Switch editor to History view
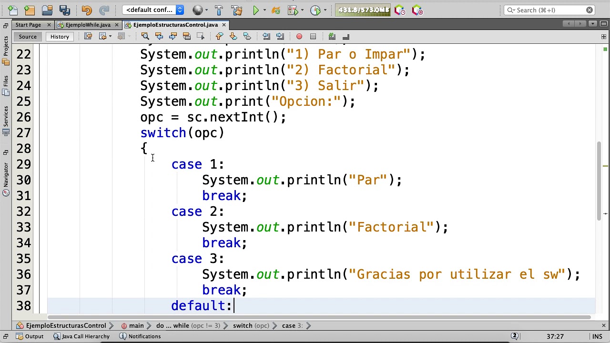 pyautogui.click(x=60, y=37)
